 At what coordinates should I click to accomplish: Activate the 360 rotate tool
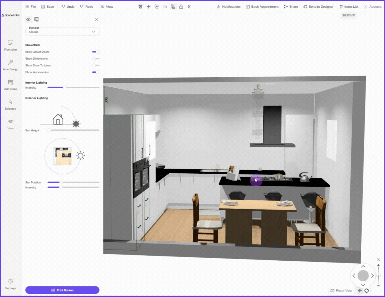[156, 6]
